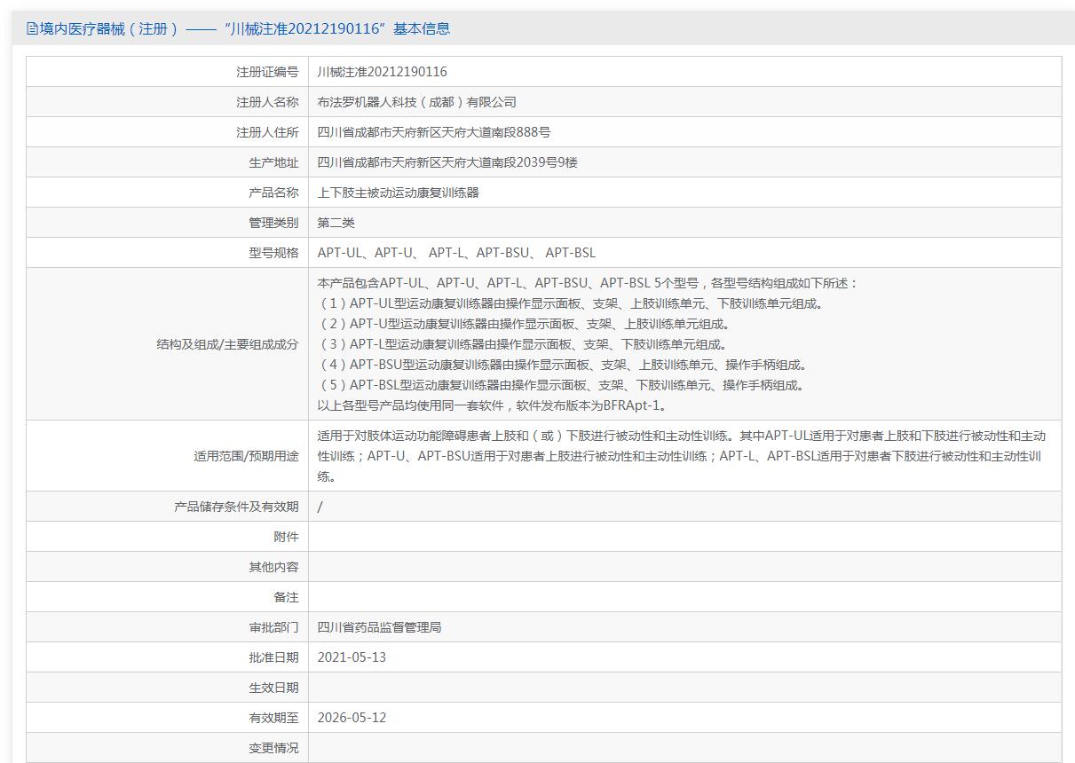Image resolution: width=1075 pixels, height=763 pixels.
Task: Select registration number 川械注准20212190116 value
Action: click(x=383, y=72)
